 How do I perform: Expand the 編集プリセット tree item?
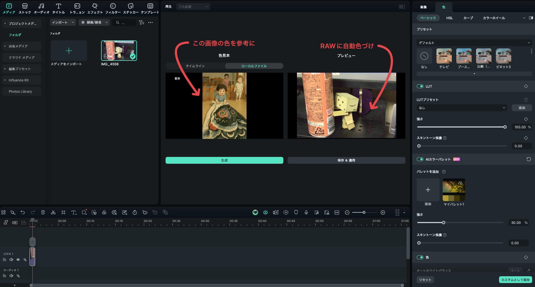[5, 69]
